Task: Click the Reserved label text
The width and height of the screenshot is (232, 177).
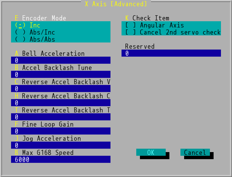Action: [x=140, y=46]
